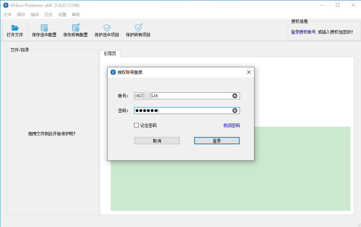Open the 找回密码 link
Image resolution: width=361 pixels, height=227 pixels.
232,125
